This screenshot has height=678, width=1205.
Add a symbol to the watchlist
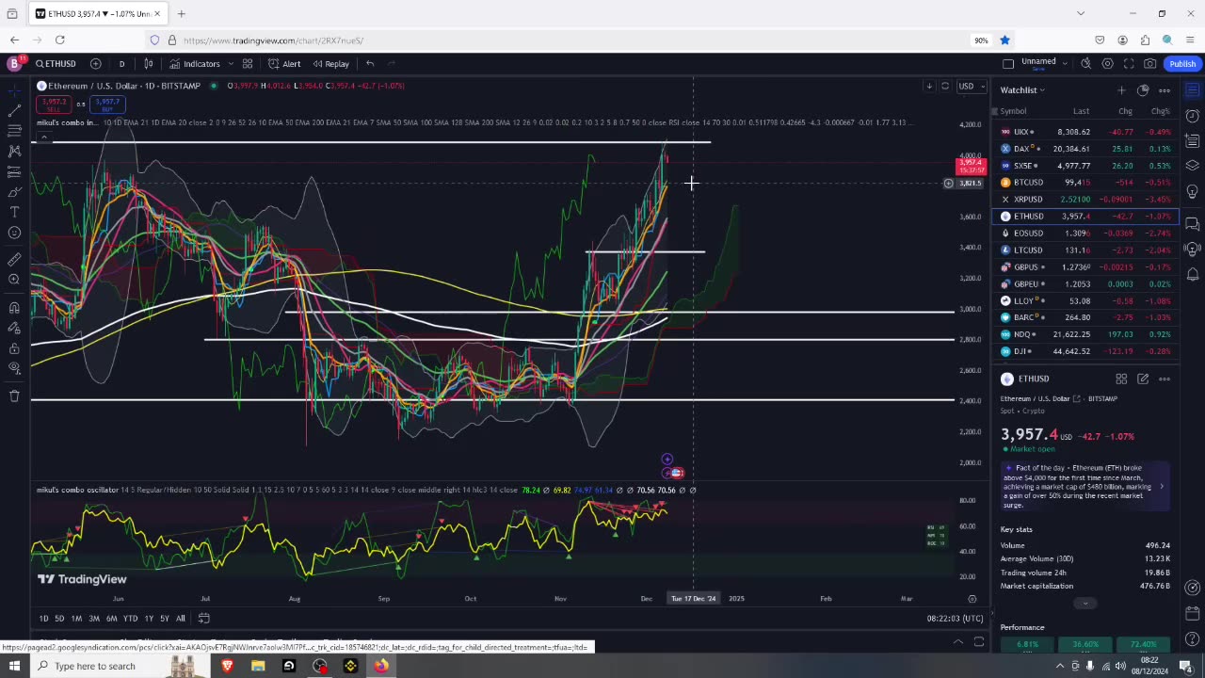pos(1121,90)
